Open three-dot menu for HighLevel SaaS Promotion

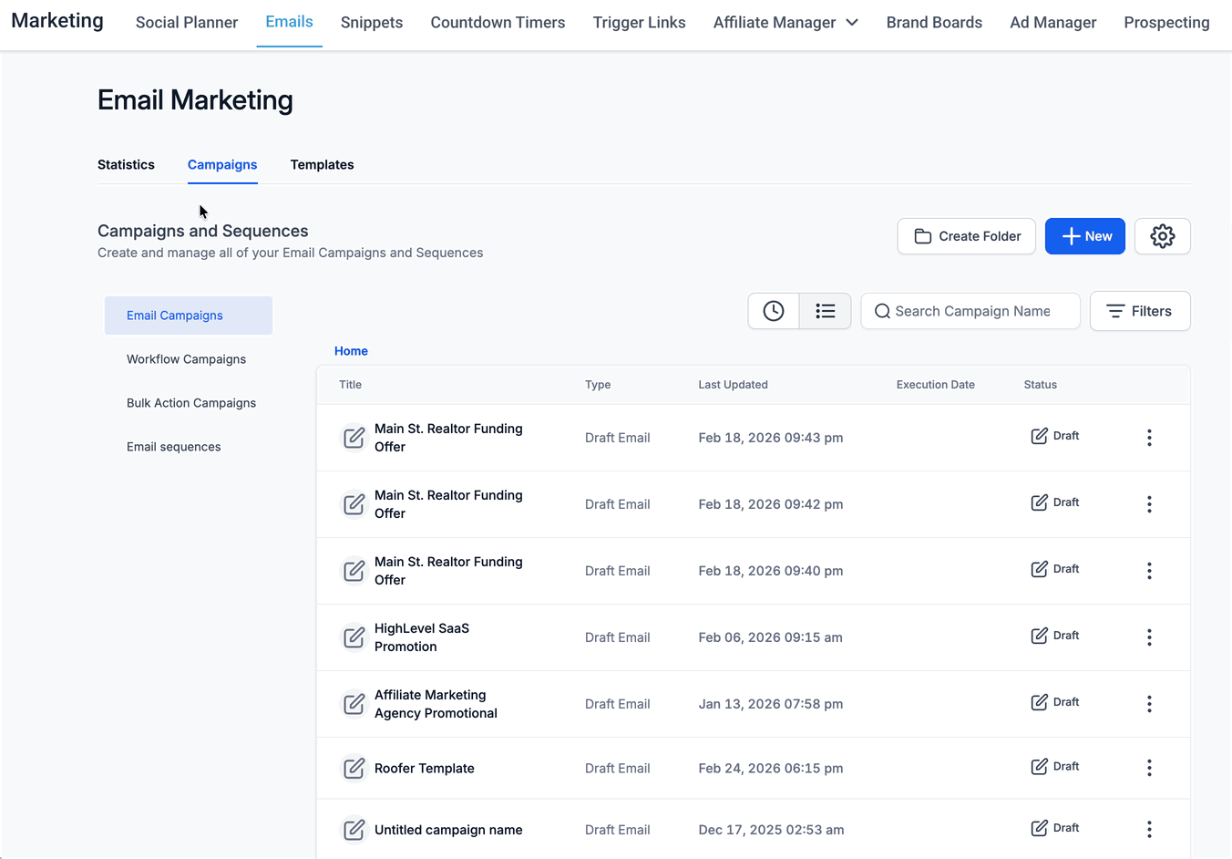(x=1149, y=637)
